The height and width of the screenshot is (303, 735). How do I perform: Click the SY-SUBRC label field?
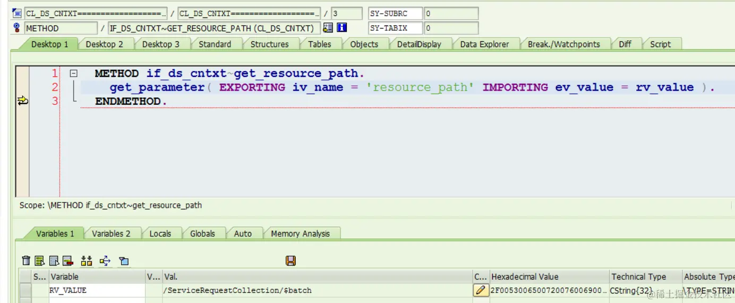coord(396,13)
